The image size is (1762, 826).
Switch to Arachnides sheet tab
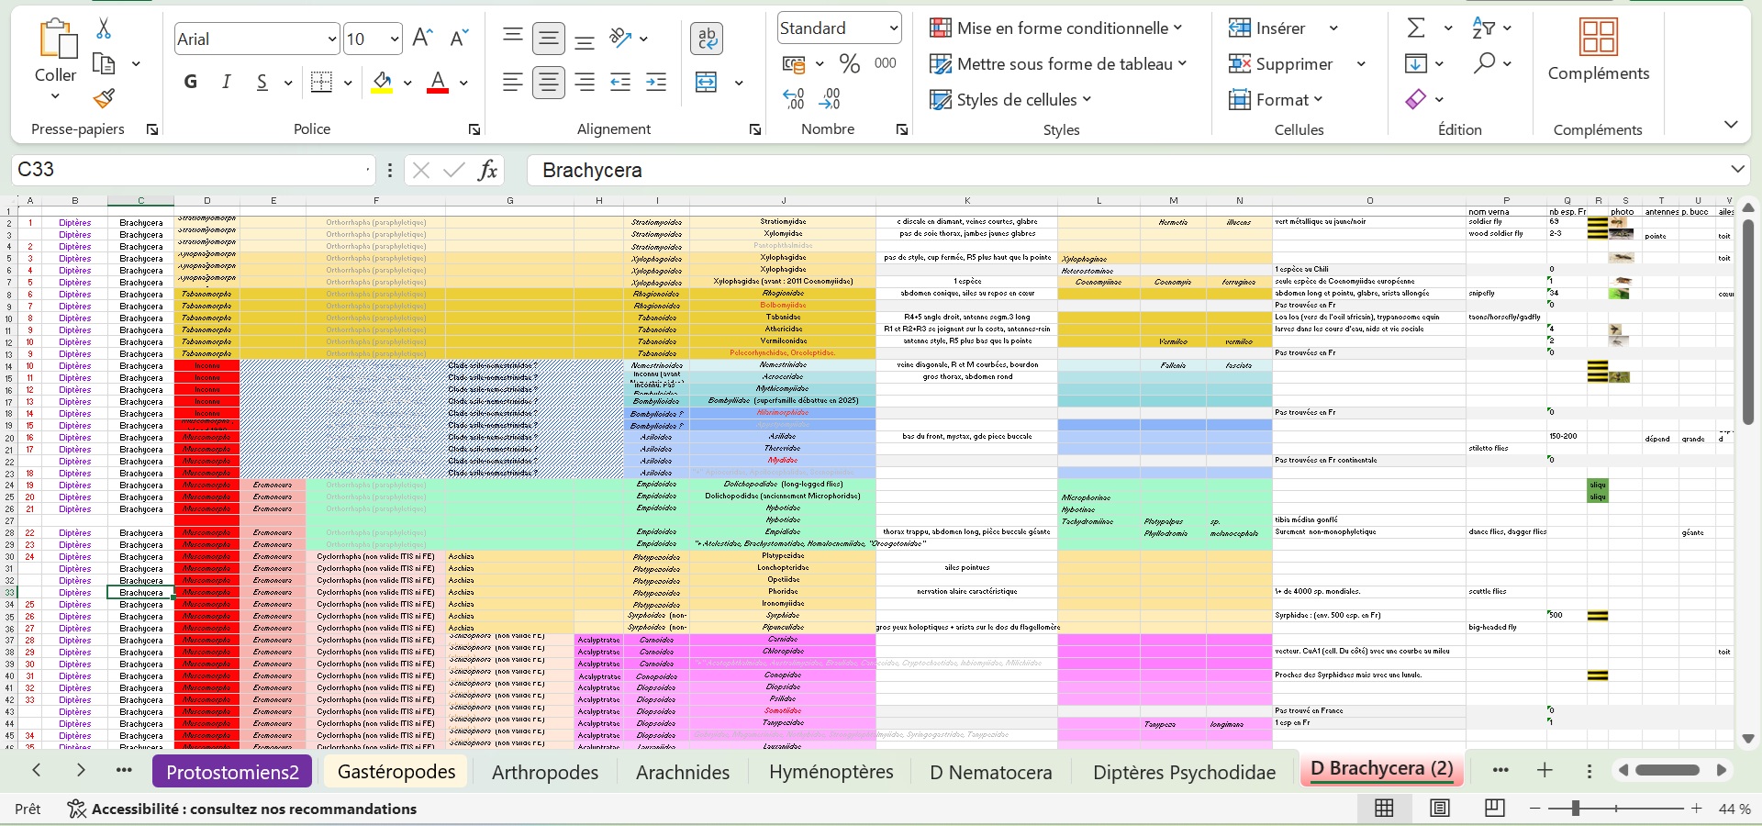[683, 772]
